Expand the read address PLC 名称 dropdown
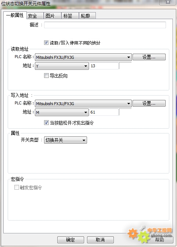 point(83,57)
